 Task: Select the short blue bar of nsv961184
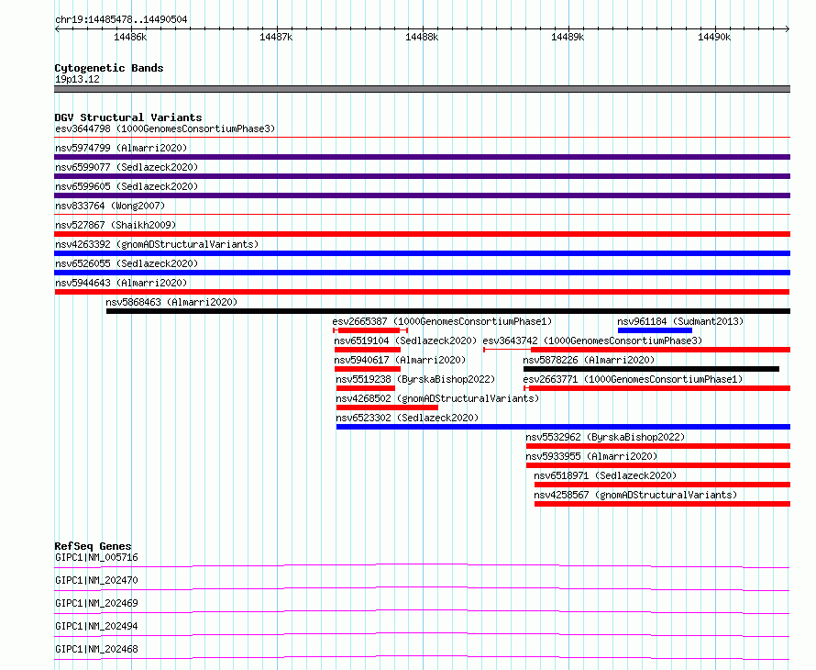pyautogui.click(x=655, y=330)
